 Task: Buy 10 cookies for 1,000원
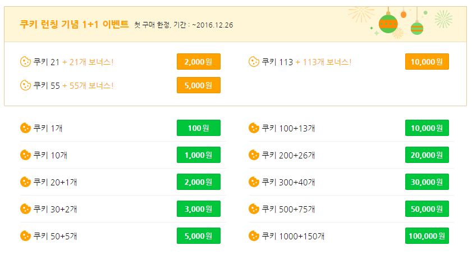click(x=198, y=155)
